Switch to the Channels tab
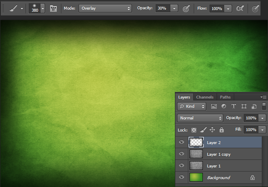This screenshot has height=187, width=268. 205,97
